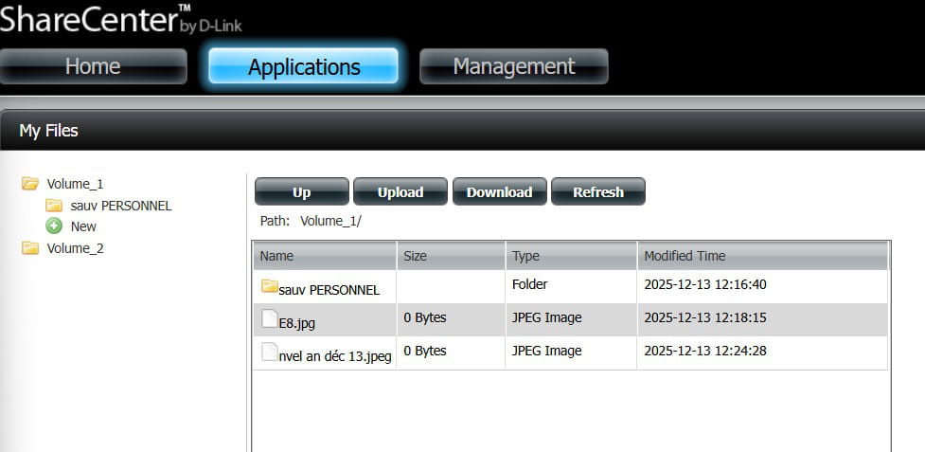Refresh the file list
This screenshot has height=452, width=925.
coord(597,191)
